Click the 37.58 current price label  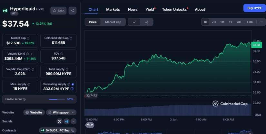tap(256, 45)
